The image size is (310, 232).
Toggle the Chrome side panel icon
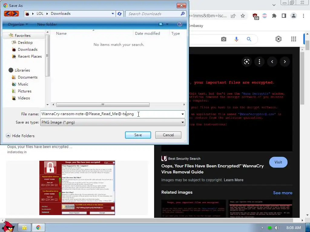pyautogui.click(x=284, y=16)
